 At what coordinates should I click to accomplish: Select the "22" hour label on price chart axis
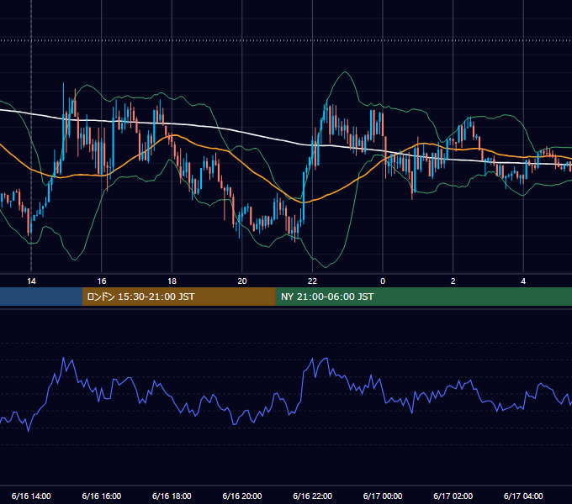coord(312,281)
